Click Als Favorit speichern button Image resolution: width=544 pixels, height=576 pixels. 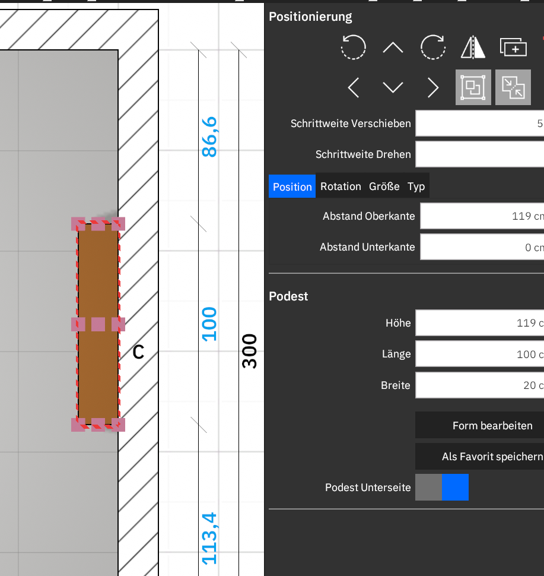[479, 457]
